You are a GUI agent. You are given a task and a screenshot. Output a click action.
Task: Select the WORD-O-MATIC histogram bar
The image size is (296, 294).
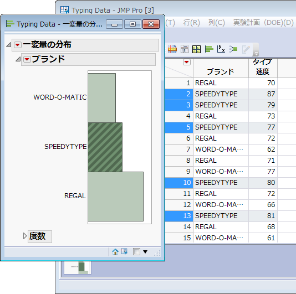[102, 98]
